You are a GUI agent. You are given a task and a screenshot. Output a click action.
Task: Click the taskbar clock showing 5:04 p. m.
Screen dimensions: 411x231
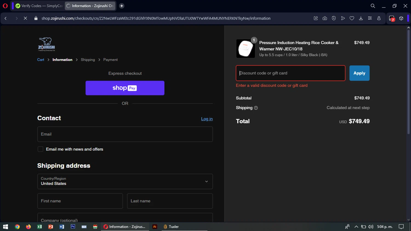coord(385,227)
